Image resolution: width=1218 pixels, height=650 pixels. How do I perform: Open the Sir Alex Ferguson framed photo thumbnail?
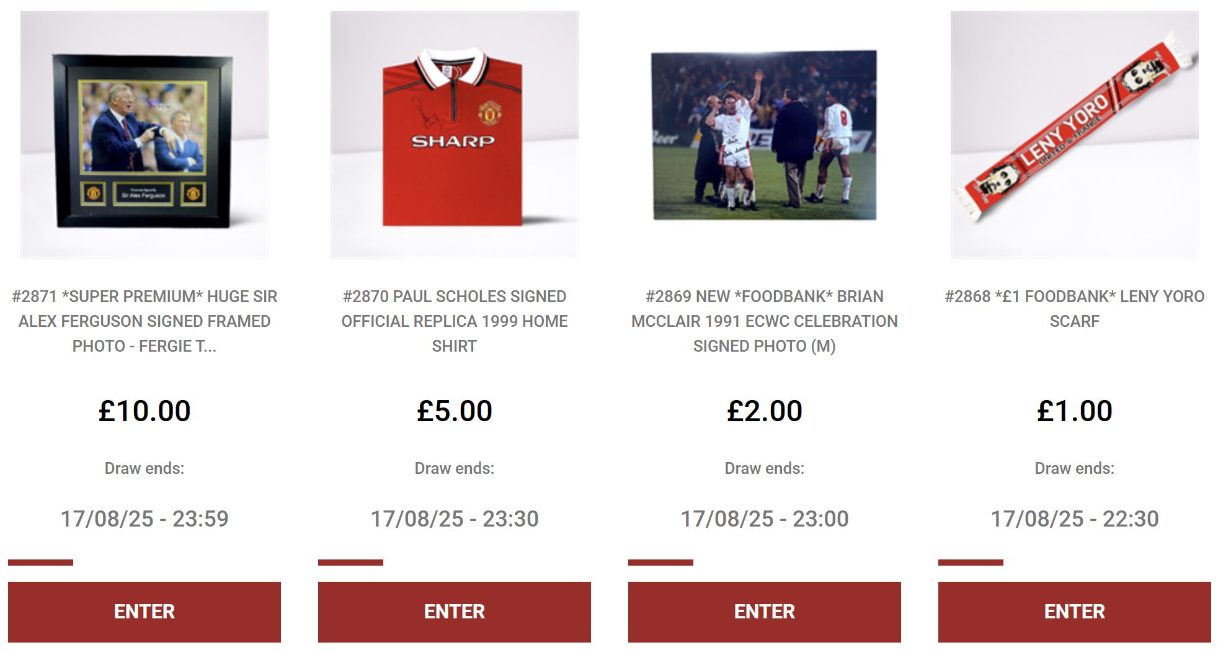144,135
